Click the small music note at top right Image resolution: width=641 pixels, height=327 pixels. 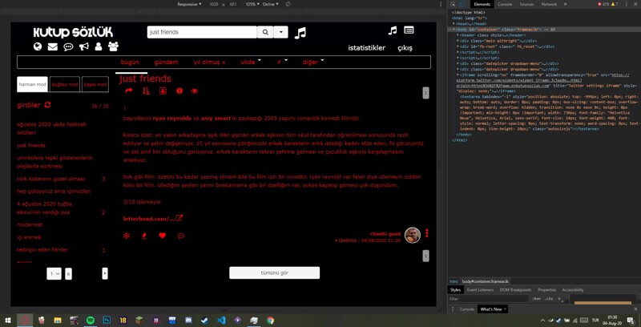point(393,30)
